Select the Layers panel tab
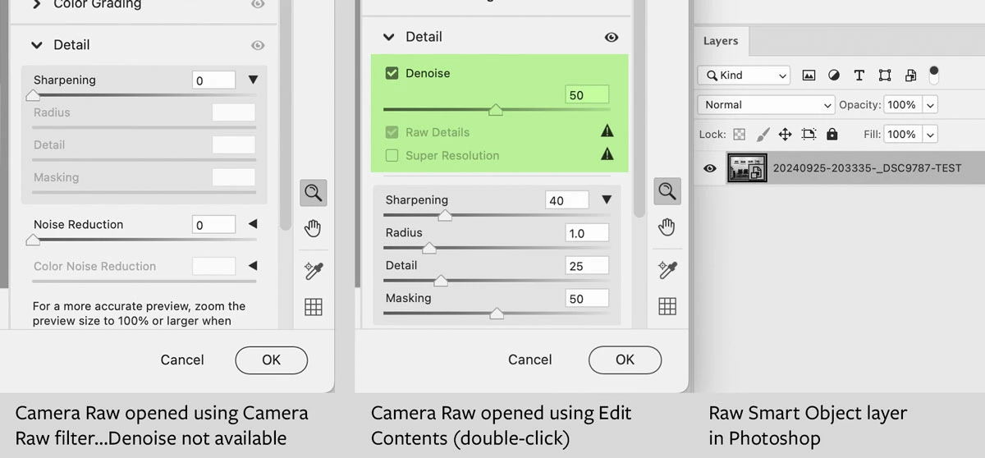The height and width of the screenshot is (458, 985). click(x=721, y=41)
